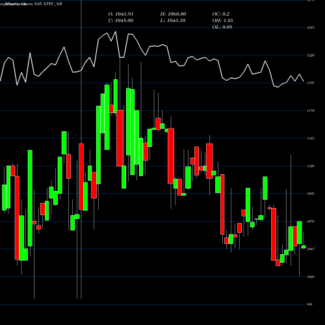The height and width of the screenshot is (325, 325).
Task: Click the close price 'C: 1048.00'
Action: coord(121,21)
